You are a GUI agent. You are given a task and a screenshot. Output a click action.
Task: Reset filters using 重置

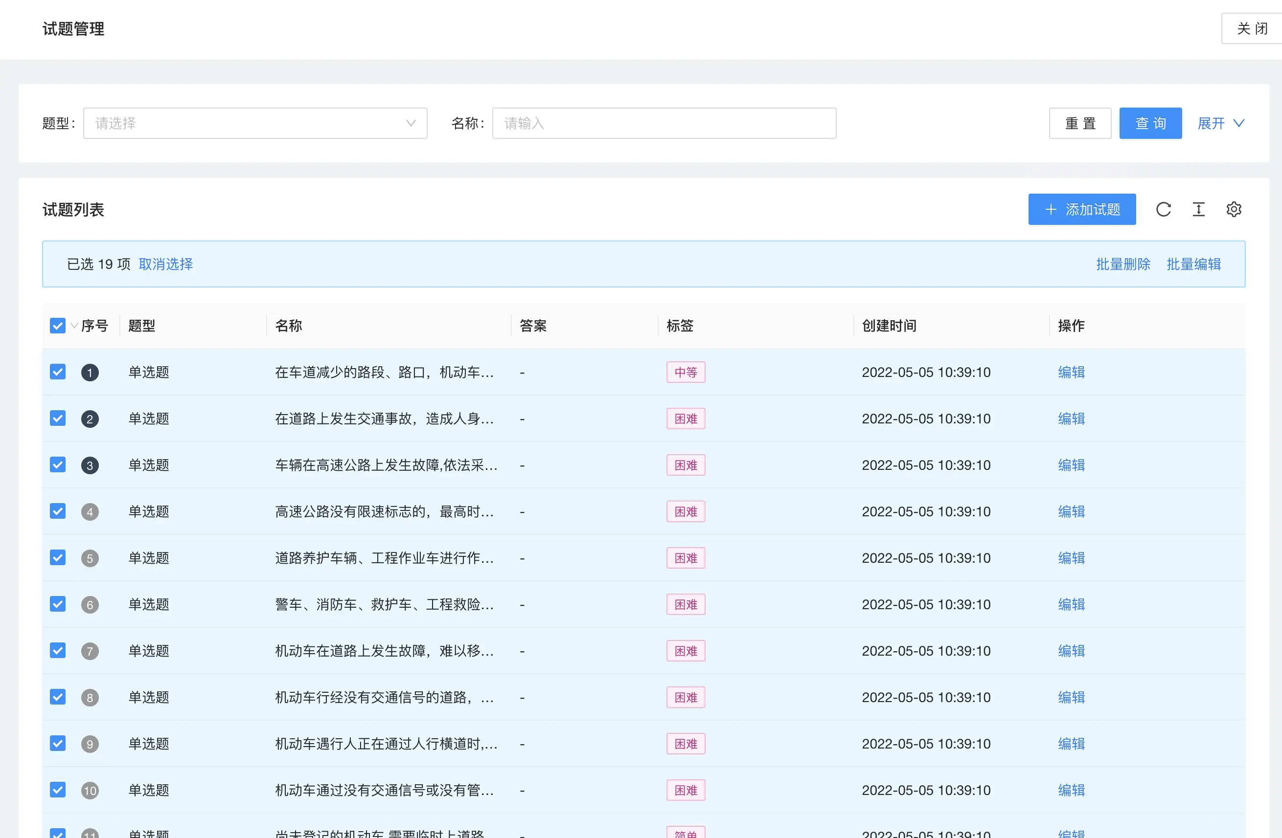coord(1079,123)
